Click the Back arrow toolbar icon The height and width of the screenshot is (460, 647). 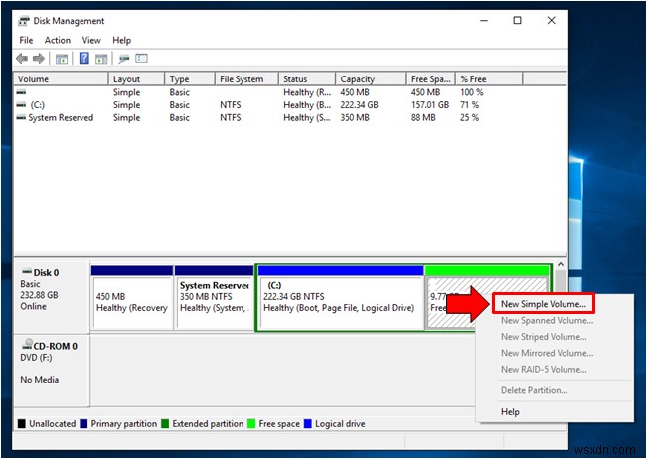pyautogui.click(x=22, y=59)
